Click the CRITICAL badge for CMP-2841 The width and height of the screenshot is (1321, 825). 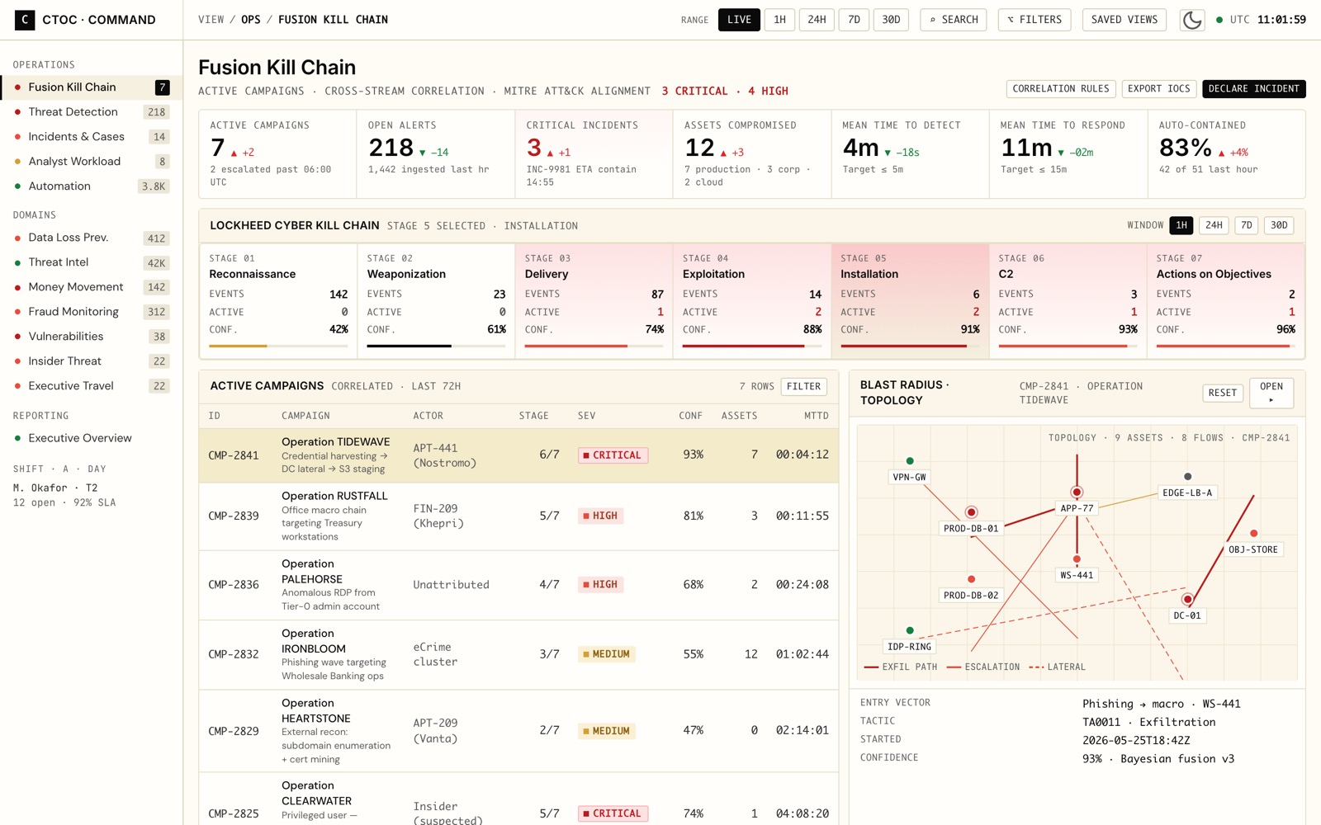click(613, 455)
